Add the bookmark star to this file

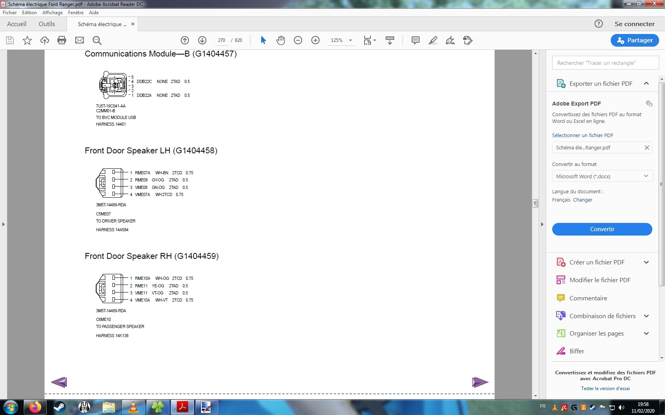click(27, 40)
